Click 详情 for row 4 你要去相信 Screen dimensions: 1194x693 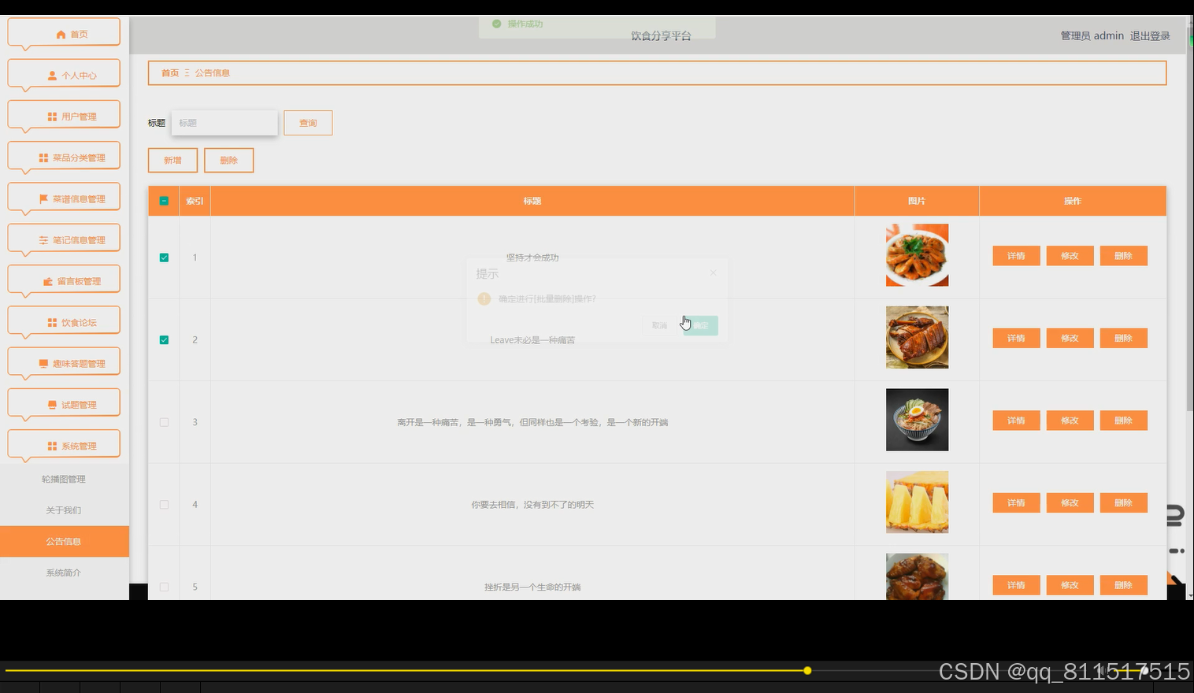1016,502
